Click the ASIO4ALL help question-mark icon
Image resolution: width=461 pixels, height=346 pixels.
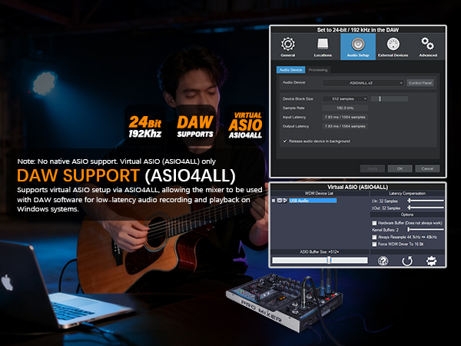click(383, 261)
